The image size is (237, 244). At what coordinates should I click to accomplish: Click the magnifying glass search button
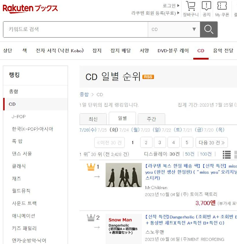click(x=209, y=29)
